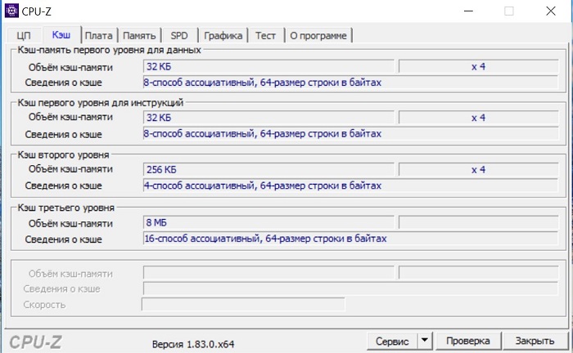
Task: Click the L2 cache x 4 field
Action: click(x=478, y=170)
